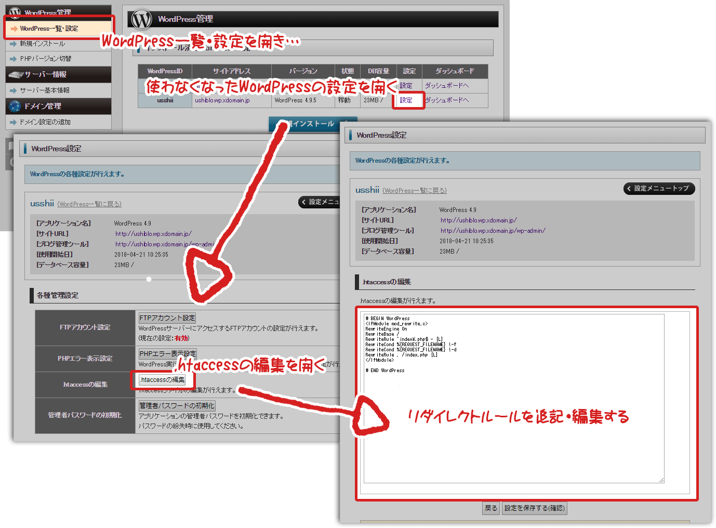Click the arrow icon before ドメイン設定の追加

coord(14,123)
